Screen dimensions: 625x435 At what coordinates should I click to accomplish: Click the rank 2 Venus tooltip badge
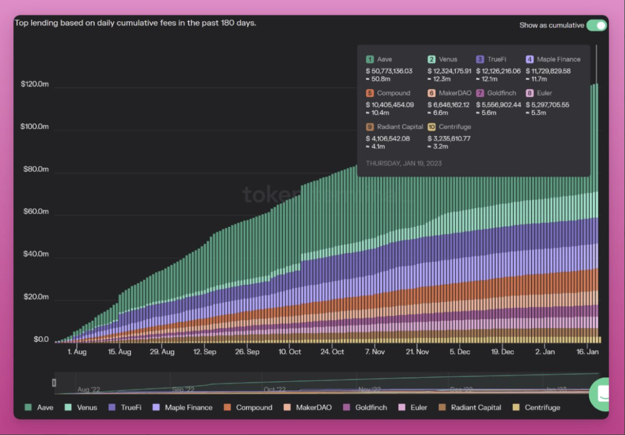click(x=432, y=59)
